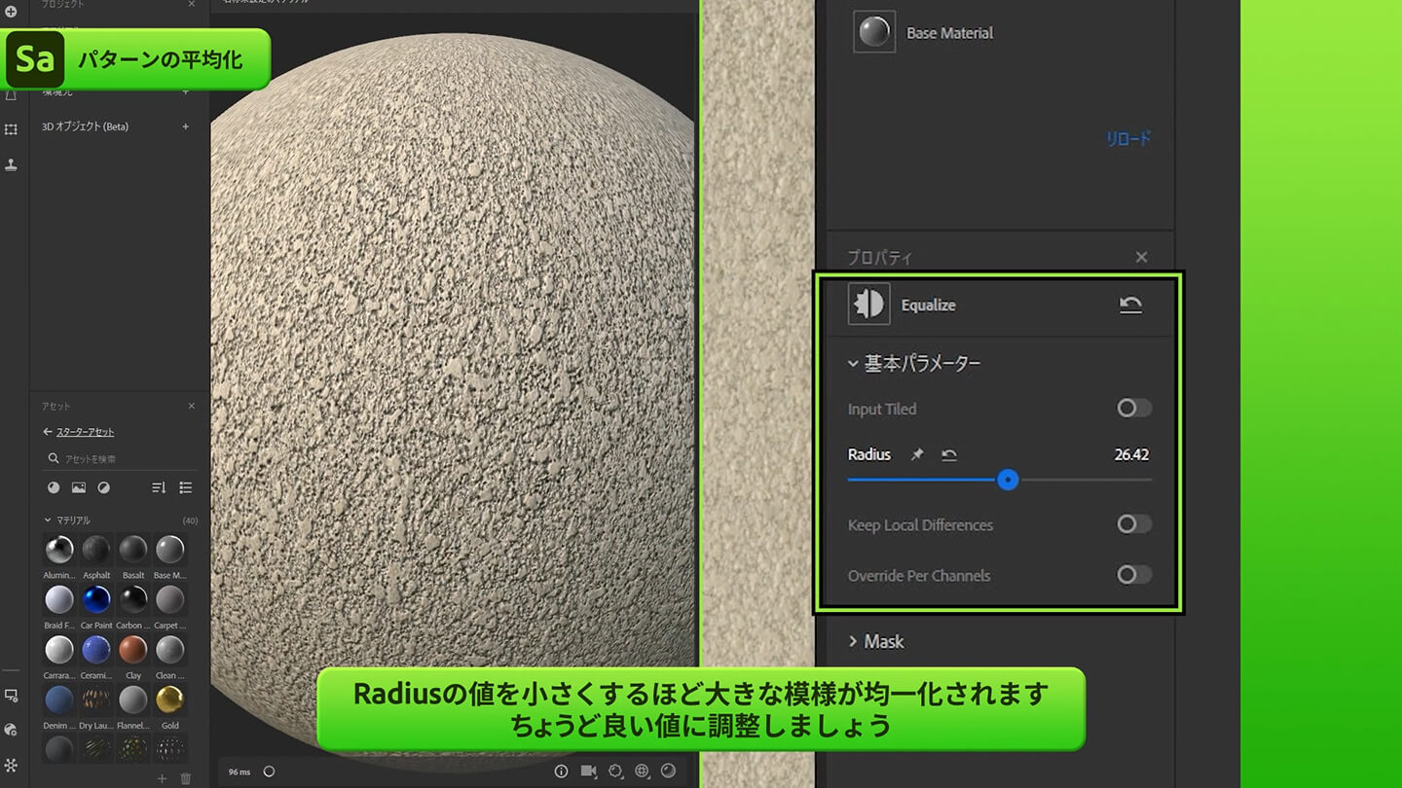Switch assets to list view
1402x788 pixels.
(186, 487)
